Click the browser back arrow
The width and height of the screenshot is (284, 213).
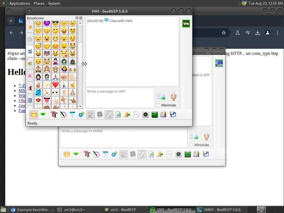(11, 33)
